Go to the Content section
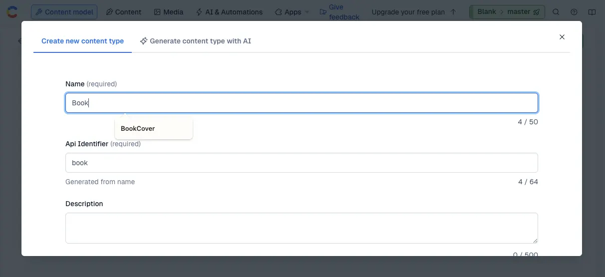Viewport: 605px width, 277px height. point(123,12)
